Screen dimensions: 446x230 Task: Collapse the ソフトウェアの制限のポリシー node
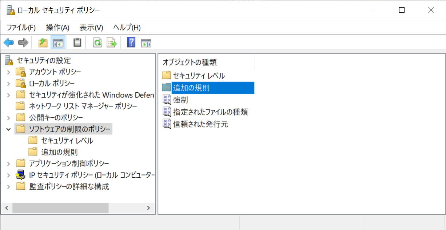9,129
